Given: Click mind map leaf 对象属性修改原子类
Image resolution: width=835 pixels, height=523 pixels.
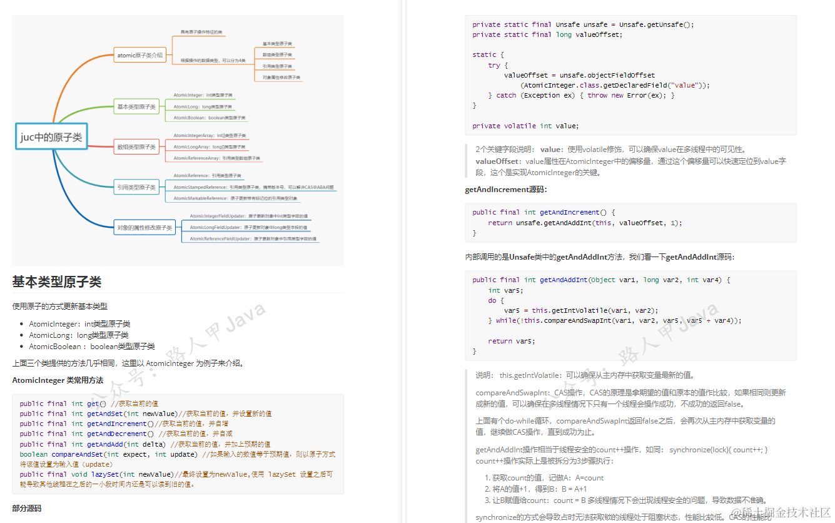Looking at the screenshot, I should tap(281, 78).
